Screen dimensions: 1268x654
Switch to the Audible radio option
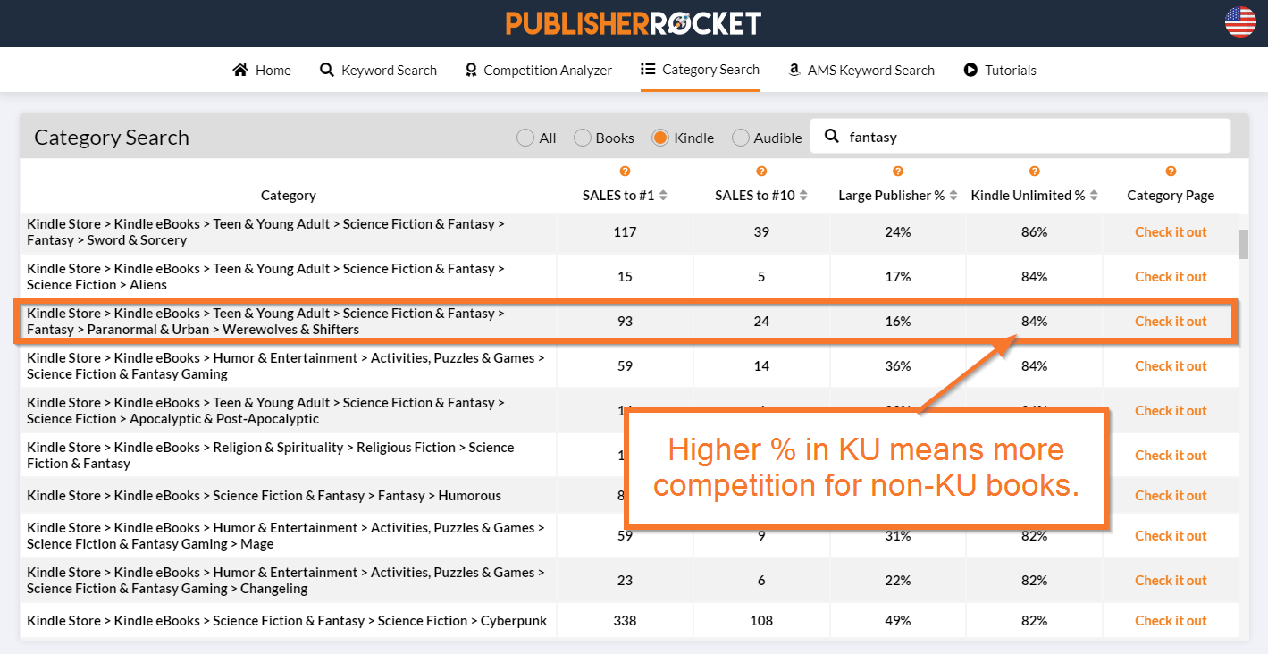(x=740, y=138)
